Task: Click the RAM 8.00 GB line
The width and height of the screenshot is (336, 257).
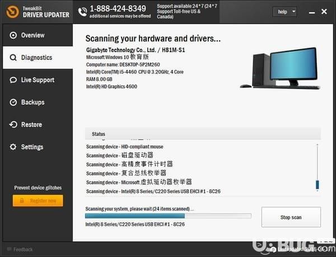Action: pos(99,80)
